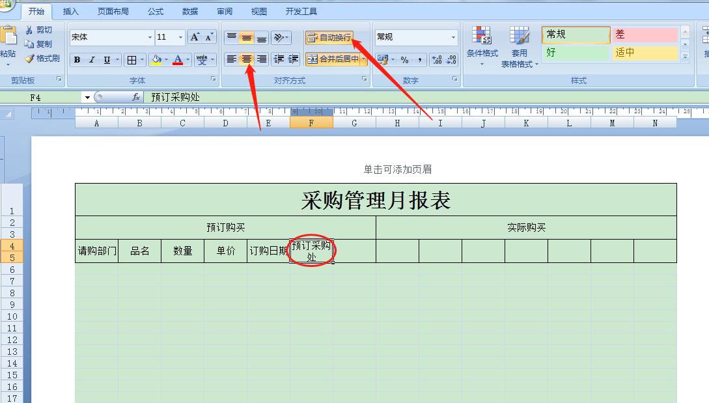
Task: Open the number format 常规 dropdown
Action: [452, 36]
